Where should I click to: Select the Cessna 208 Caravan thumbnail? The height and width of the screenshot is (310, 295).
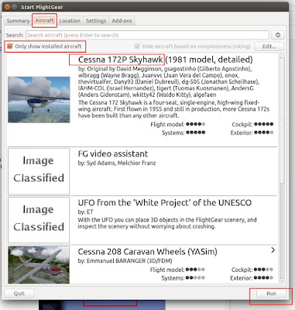[x=39, y=265]
